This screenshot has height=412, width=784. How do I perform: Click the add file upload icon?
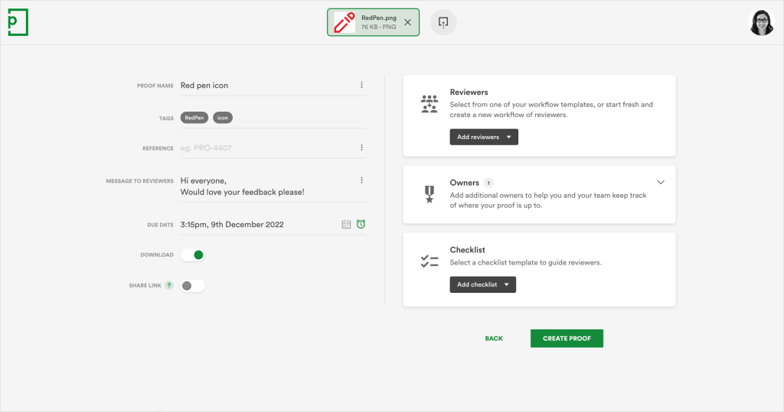click(x=443, y=22)
